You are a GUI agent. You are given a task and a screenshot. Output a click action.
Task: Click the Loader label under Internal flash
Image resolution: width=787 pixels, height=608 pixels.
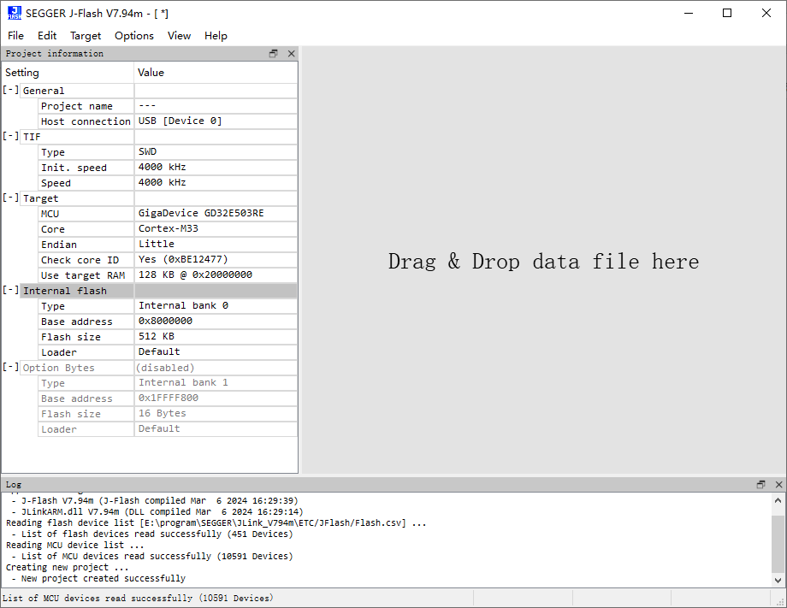click(x=59, y=352)
